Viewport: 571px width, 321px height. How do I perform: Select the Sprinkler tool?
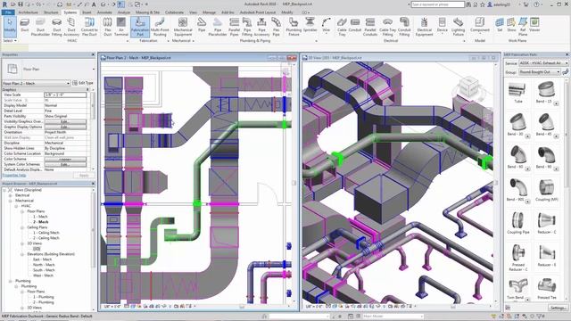click(x=310, y=25)
